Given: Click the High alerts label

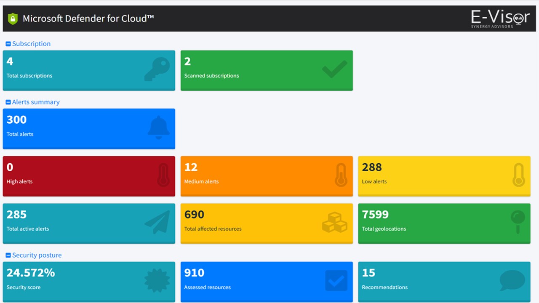Looking at the screenshot, I should (19, 182).
